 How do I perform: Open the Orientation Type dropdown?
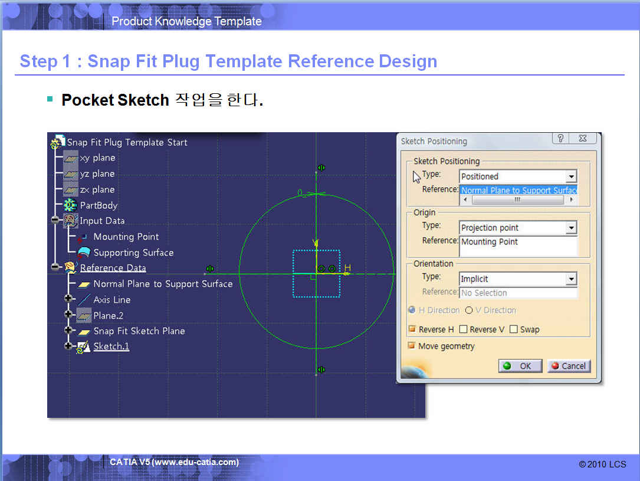570,279
